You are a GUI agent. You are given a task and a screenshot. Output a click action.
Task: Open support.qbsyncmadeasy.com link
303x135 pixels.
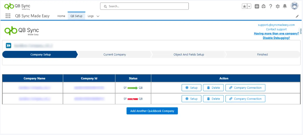276,25
